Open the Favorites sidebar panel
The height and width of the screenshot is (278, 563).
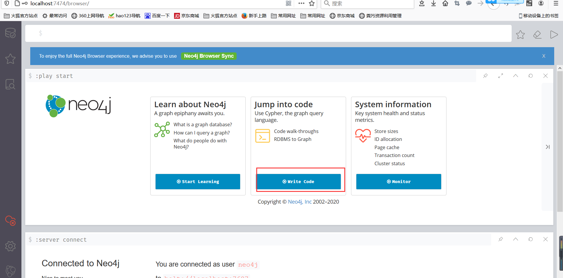10,59
